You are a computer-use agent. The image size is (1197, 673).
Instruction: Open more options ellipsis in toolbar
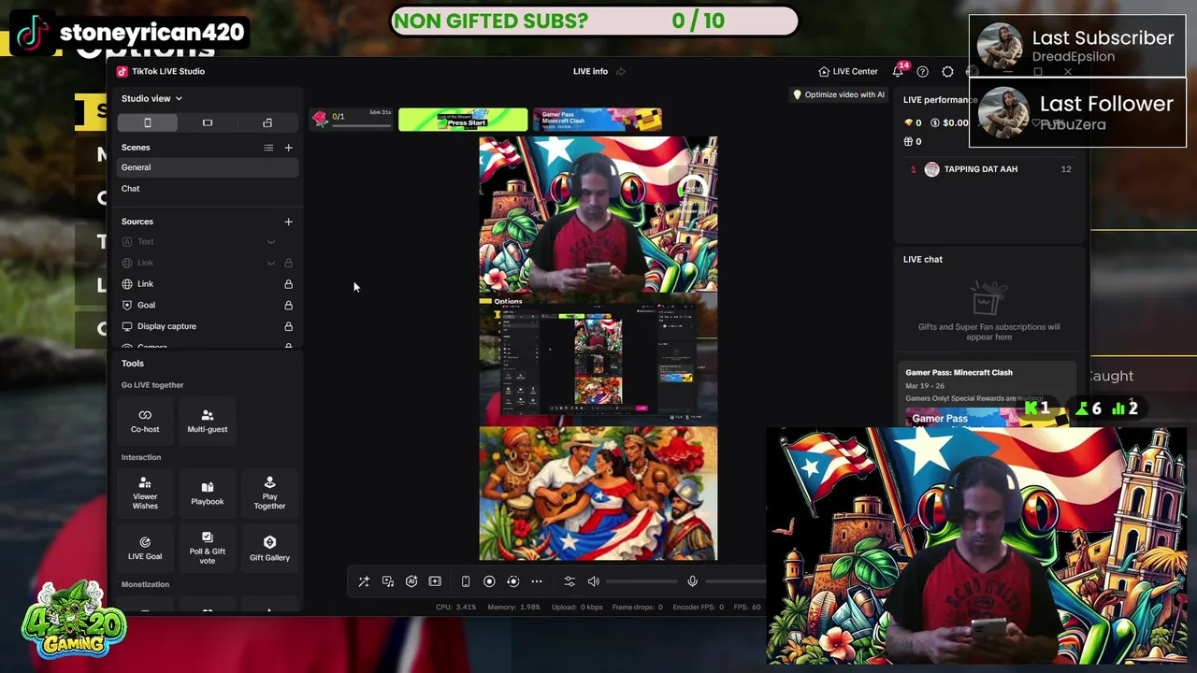tap(537, 581)
